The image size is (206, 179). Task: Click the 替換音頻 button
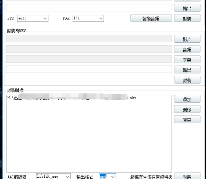tap(151, 18)
